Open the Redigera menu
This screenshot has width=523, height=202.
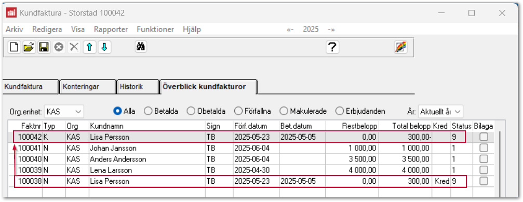click(x=47, y=29)
